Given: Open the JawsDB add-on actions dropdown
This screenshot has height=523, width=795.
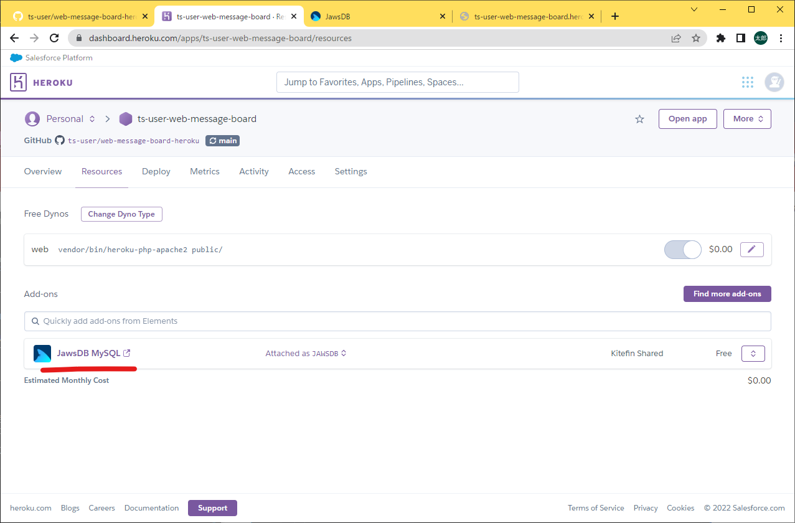Looking at the screenshot, I should [753, 354].
